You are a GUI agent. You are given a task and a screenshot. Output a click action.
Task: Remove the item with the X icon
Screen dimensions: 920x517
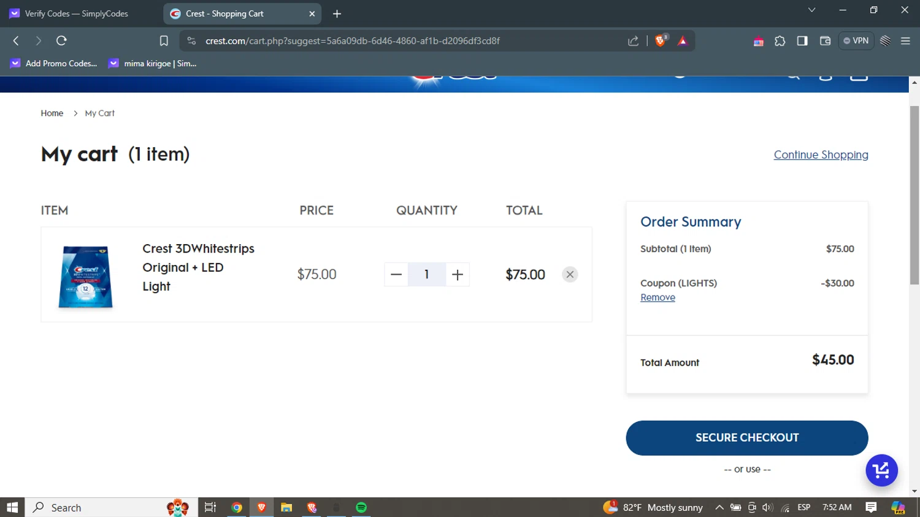(x=570, y=275)
